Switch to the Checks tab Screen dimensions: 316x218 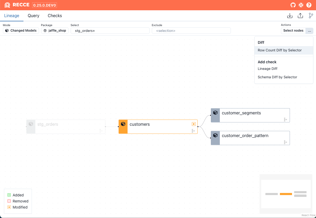pos(55,16)
